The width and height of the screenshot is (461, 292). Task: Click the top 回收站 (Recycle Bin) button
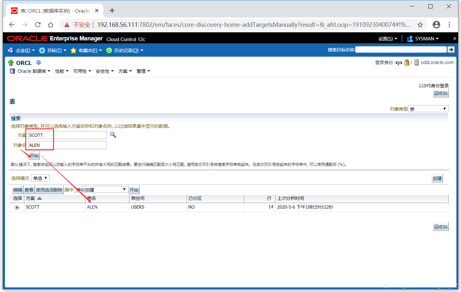coord(441,93)
